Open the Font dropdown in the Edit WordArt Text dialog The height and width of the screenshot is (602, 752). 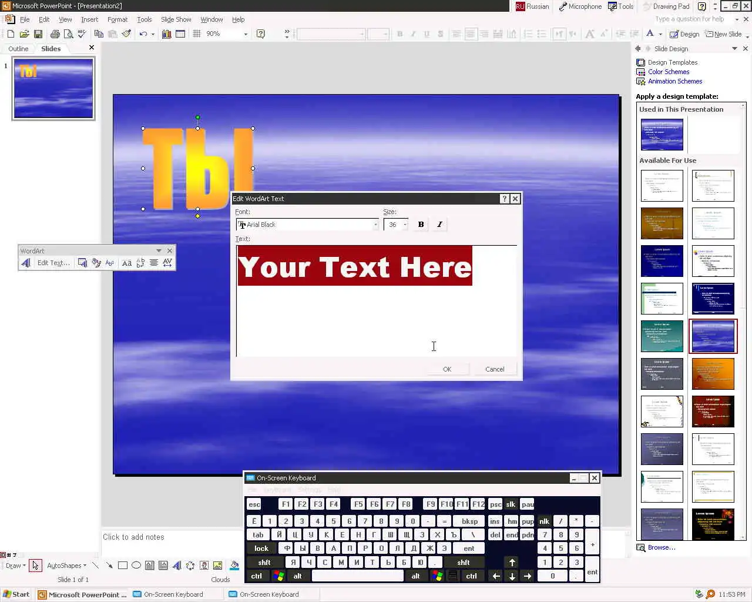[x=375, y=225]
